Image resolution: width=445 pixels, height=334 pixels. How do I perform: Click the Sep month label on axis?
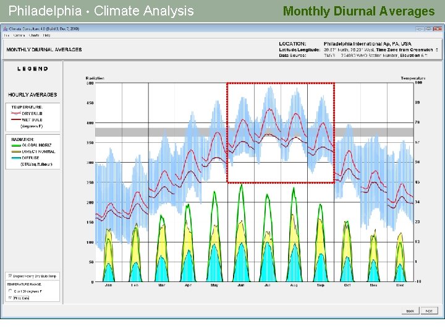click(x=320, y=285)
